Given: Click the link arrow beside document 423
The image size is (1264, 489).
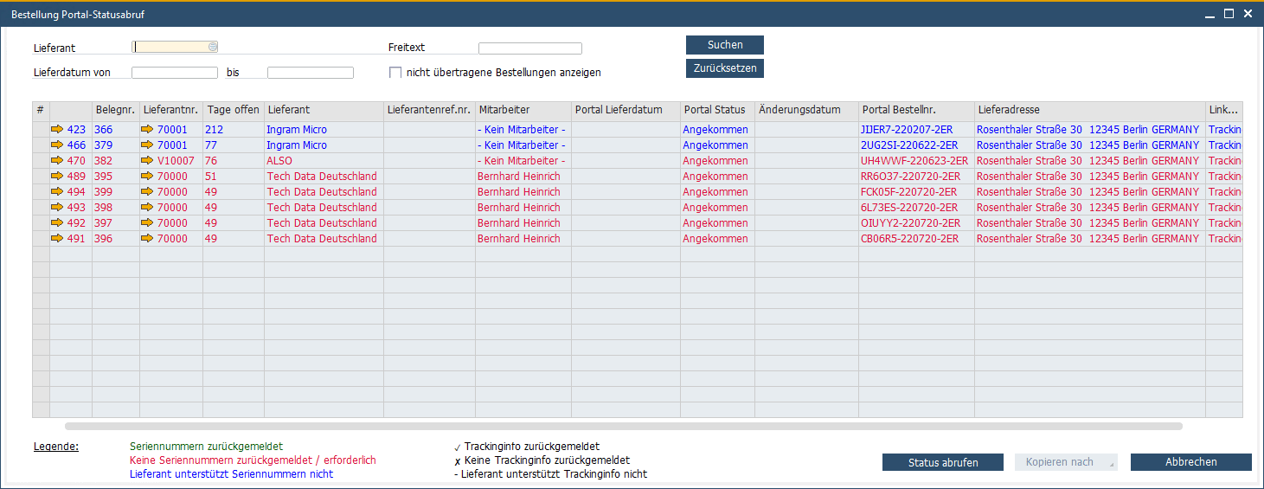Looking at the screenshot, I should (x=57, y=130).
